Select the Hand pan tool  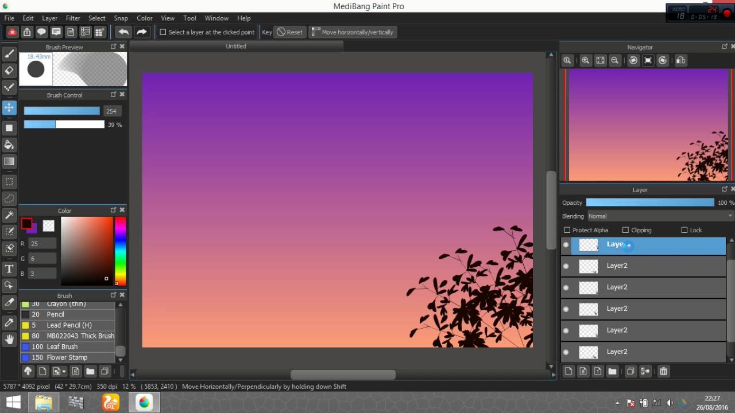(x=9, y=340)
